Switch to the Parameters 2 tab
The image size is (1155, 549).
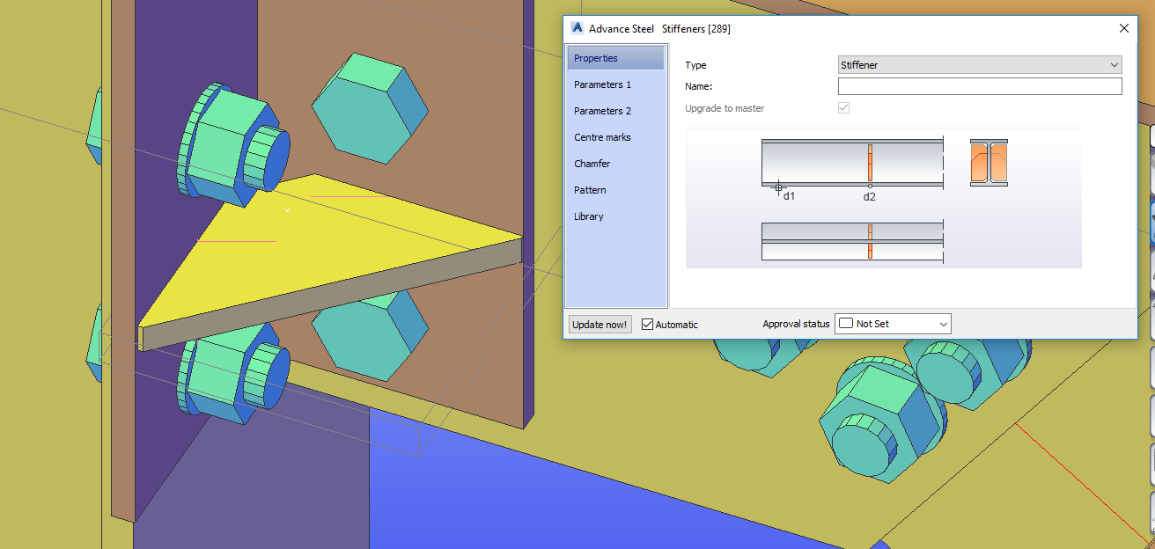click(615, 111)
